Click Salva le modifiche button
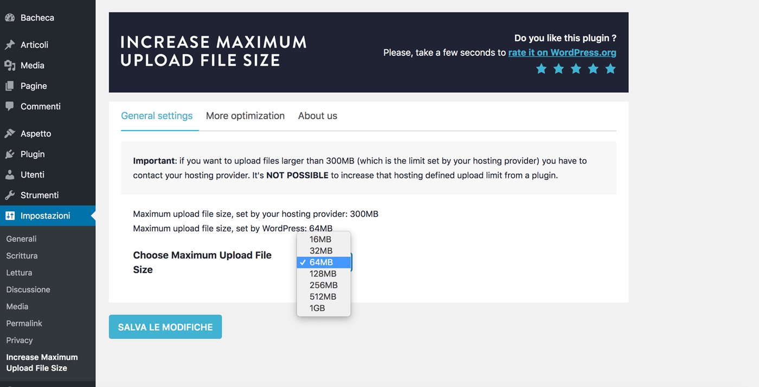759x387 pixels. [165, 327]
